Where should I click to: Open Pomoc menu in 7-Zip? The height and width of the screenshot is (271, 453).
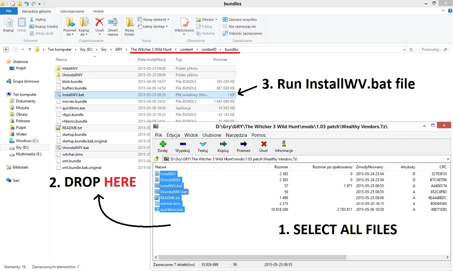(x=259, y=135)
